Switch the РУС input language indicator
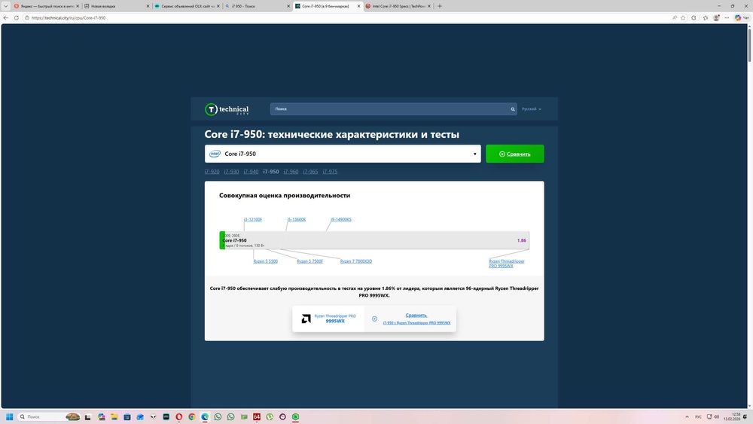753x424 pixels. pyautogui.click(x=698, y=416)
